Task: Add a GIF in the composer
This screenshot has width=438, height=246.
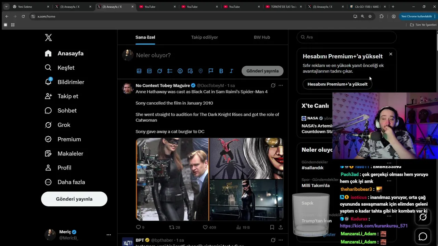Action: click(x=149, y=71)
